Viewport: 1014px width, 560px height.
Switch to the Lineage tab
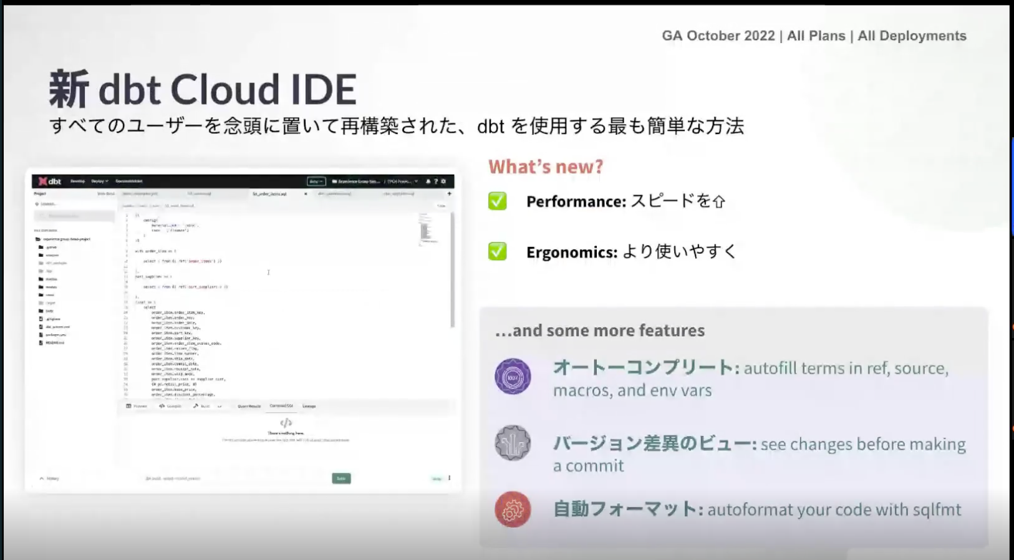(309, 406)
